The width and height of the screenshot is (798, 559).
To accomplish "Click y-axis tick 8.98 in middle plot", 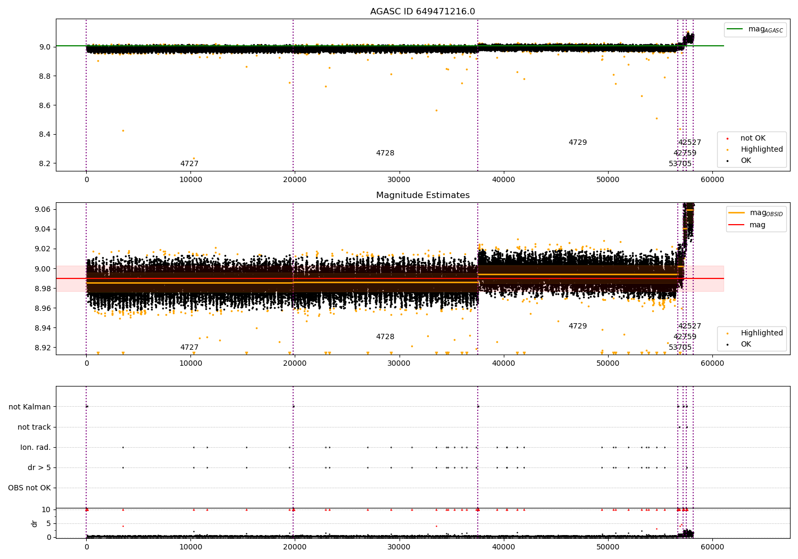I will (x=43, y=289).
